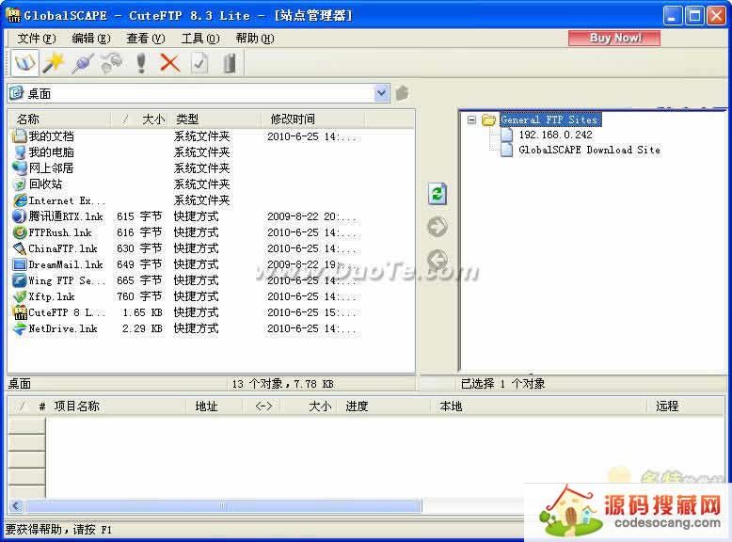Sort files by 修改时间 column header
The height and width of the screenshot is (542, 732).
(x=293, y=119)
